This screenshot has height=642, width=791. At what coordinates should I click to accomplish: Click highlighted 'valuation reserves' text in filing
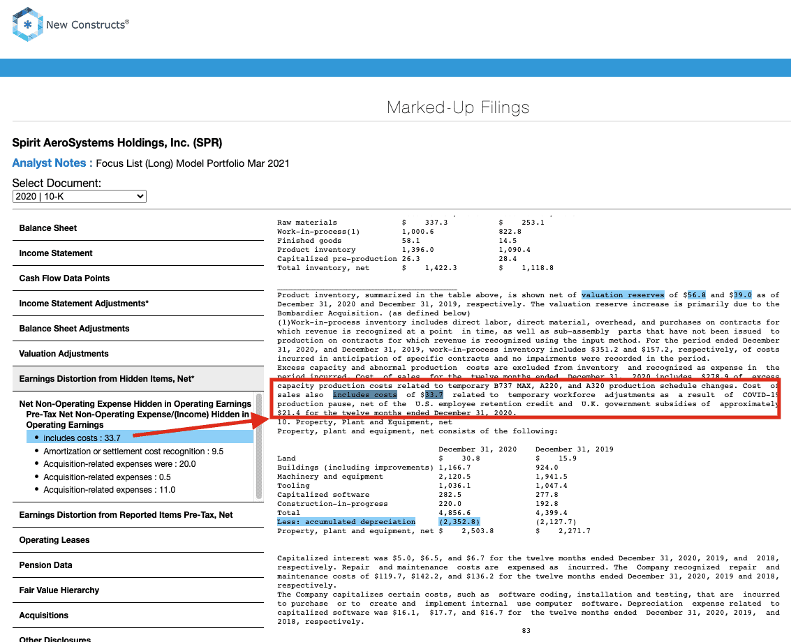point(623,295)
